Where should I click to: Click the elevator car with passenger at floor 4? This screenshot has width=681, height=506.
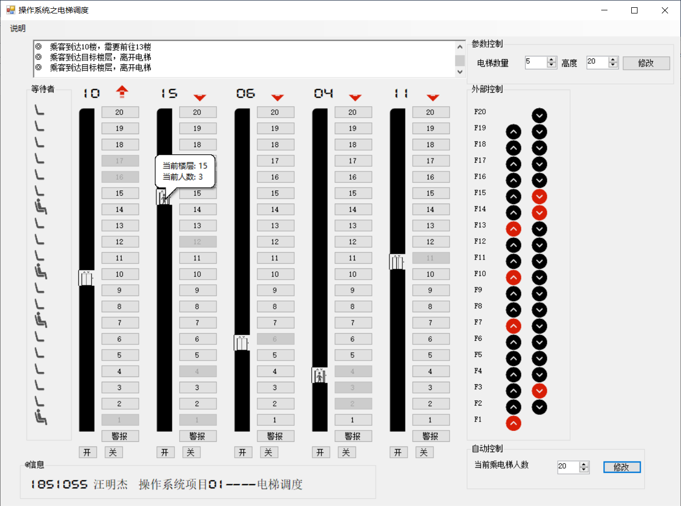click(319, 376)
